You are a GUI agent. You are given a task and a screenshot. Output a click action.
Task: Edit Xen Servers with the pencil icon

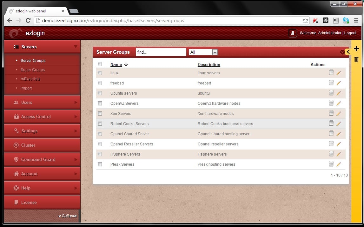[x=339, y=114]
